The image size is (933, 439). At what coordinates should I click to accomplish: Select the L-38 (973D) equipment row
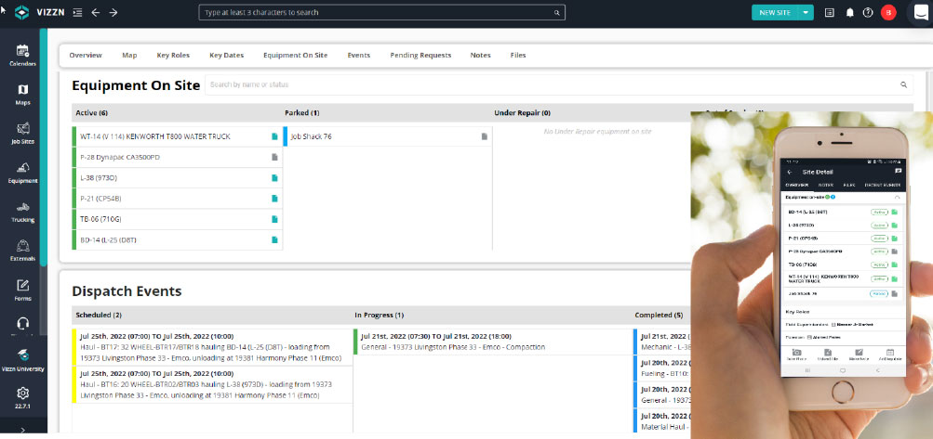point(178,177)
